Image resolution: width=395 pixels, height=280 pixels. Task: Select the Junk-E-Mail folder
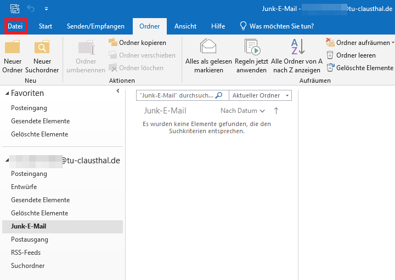pyautogui.click(x=62, y=226)
